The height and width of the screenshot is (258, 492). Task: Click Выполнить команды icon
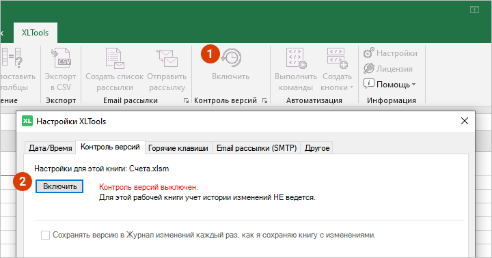pos(296,58)
